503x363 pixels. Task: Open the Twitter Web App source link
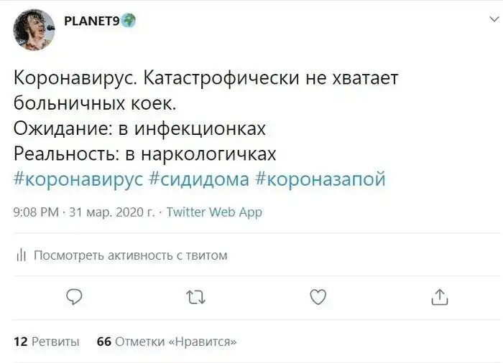pos(214,212)
